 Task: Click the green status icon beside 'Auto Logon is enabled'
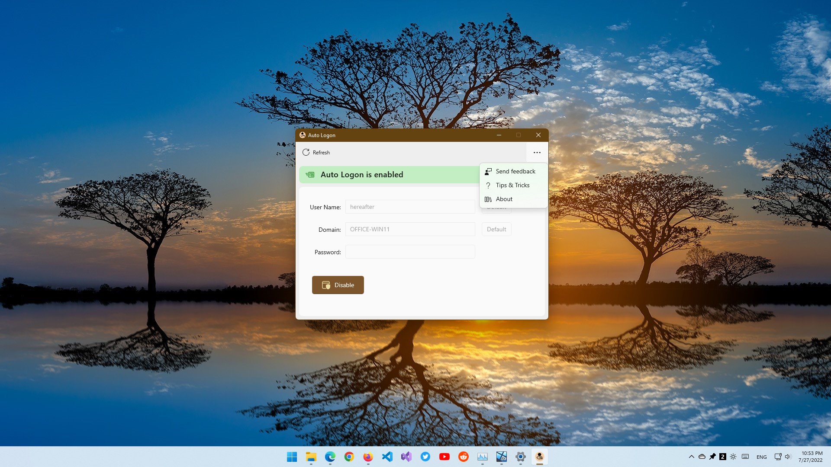[x=310, y=175]
